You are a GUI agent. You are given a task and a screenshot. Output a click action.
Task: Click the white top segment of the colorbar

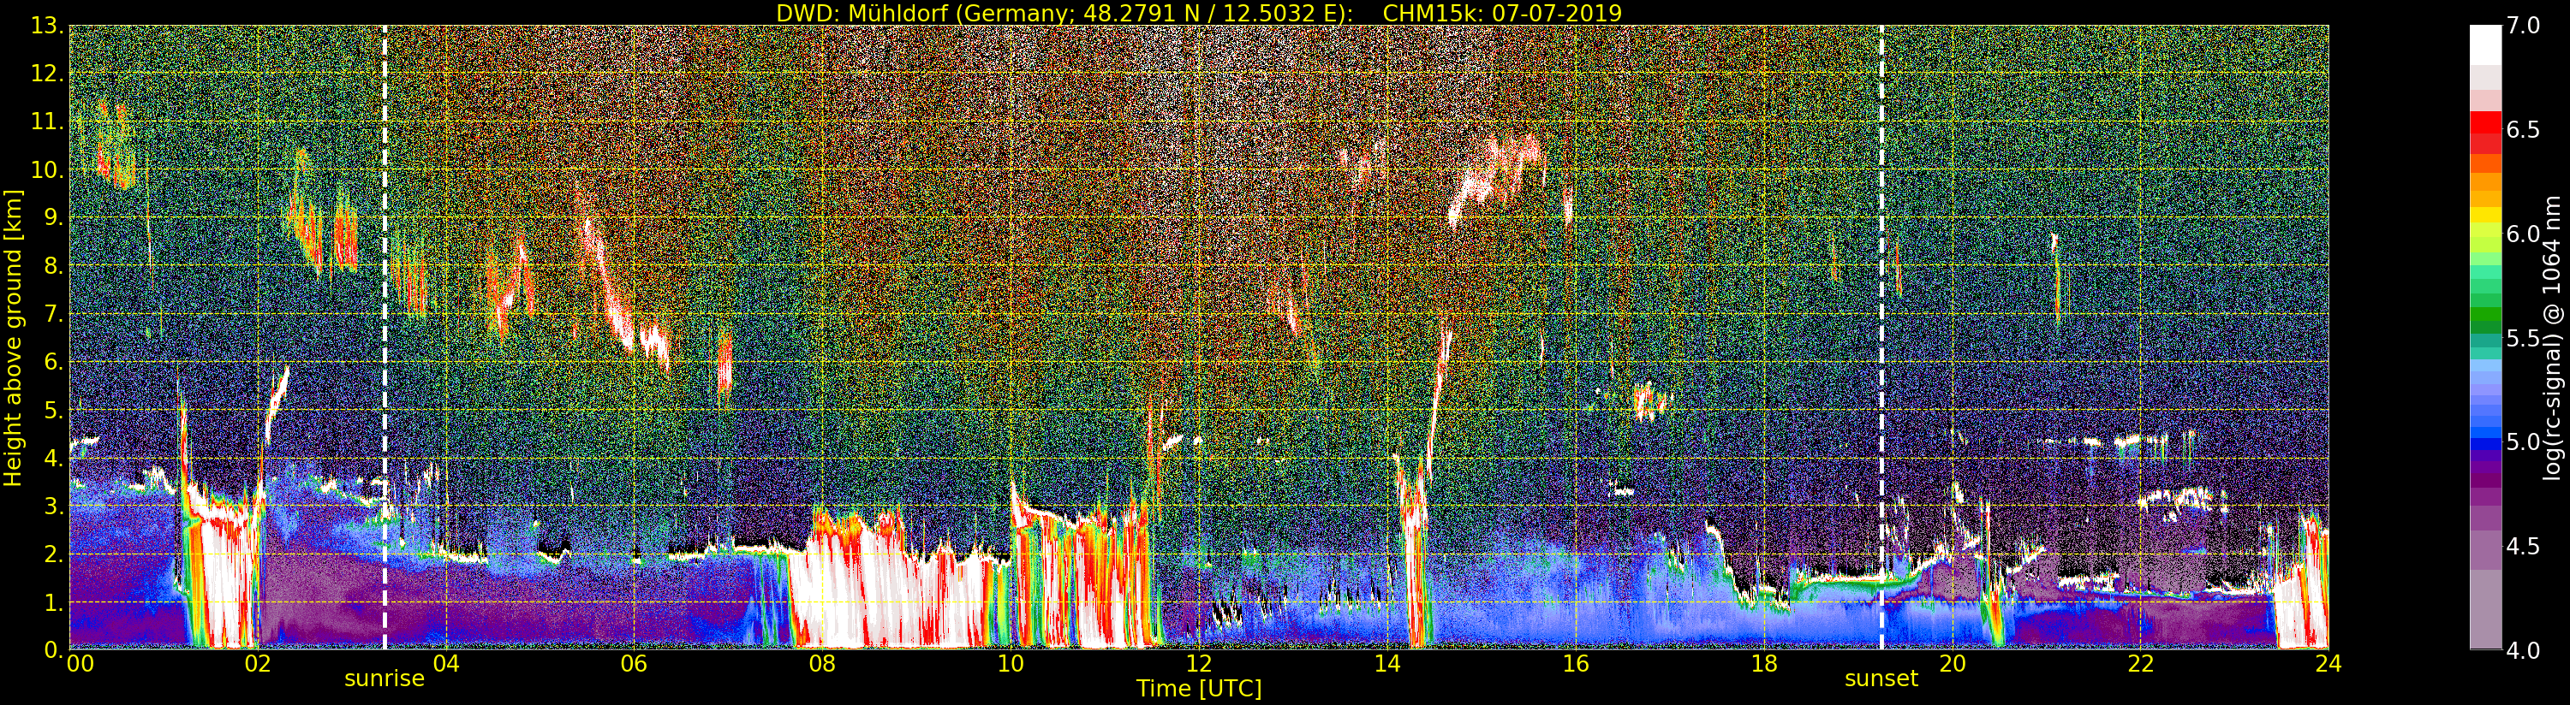pos(2485,44)
